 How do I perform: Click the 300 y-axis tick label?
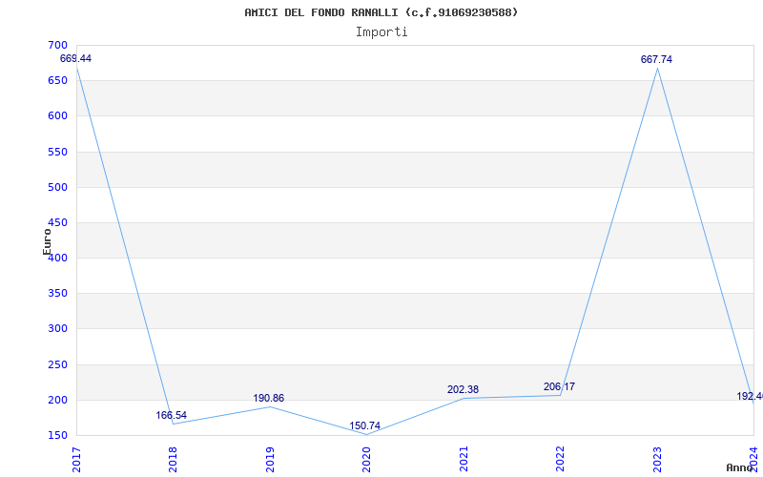click(x=57, y=329)
